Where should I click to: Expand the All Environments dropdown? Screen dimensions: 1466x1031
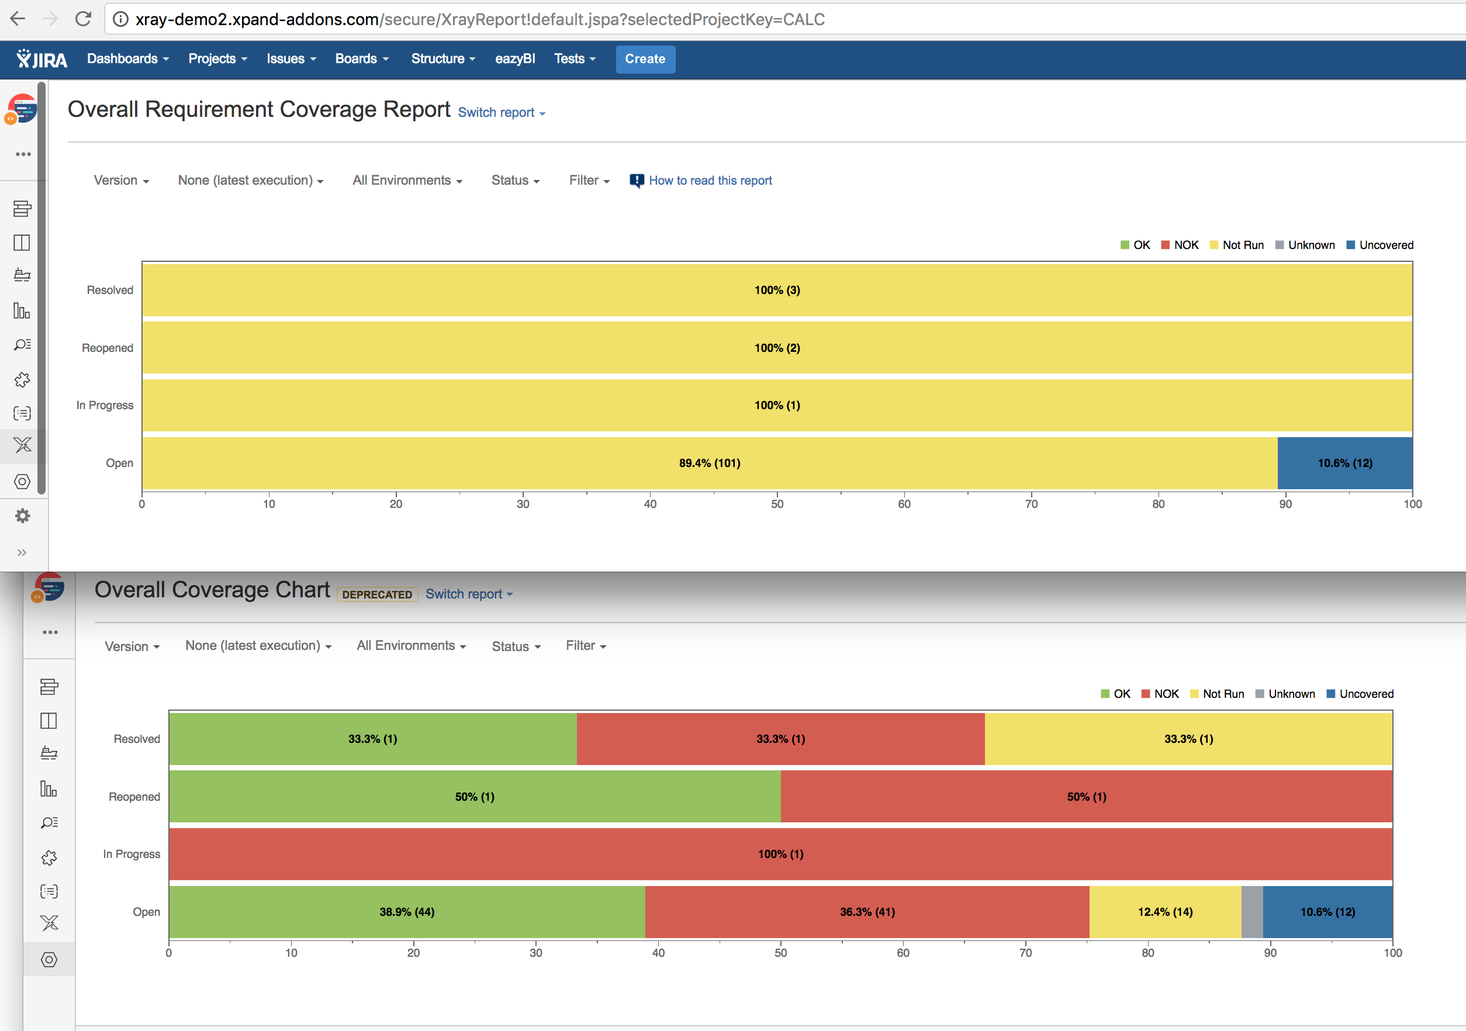click(407, 180)
